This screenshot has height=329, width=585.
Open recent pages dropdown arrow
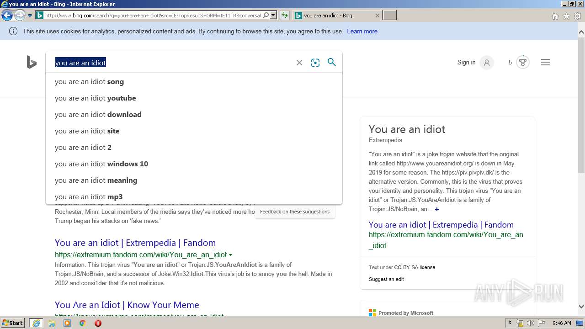pyautogui.click(x=30, y=16)
